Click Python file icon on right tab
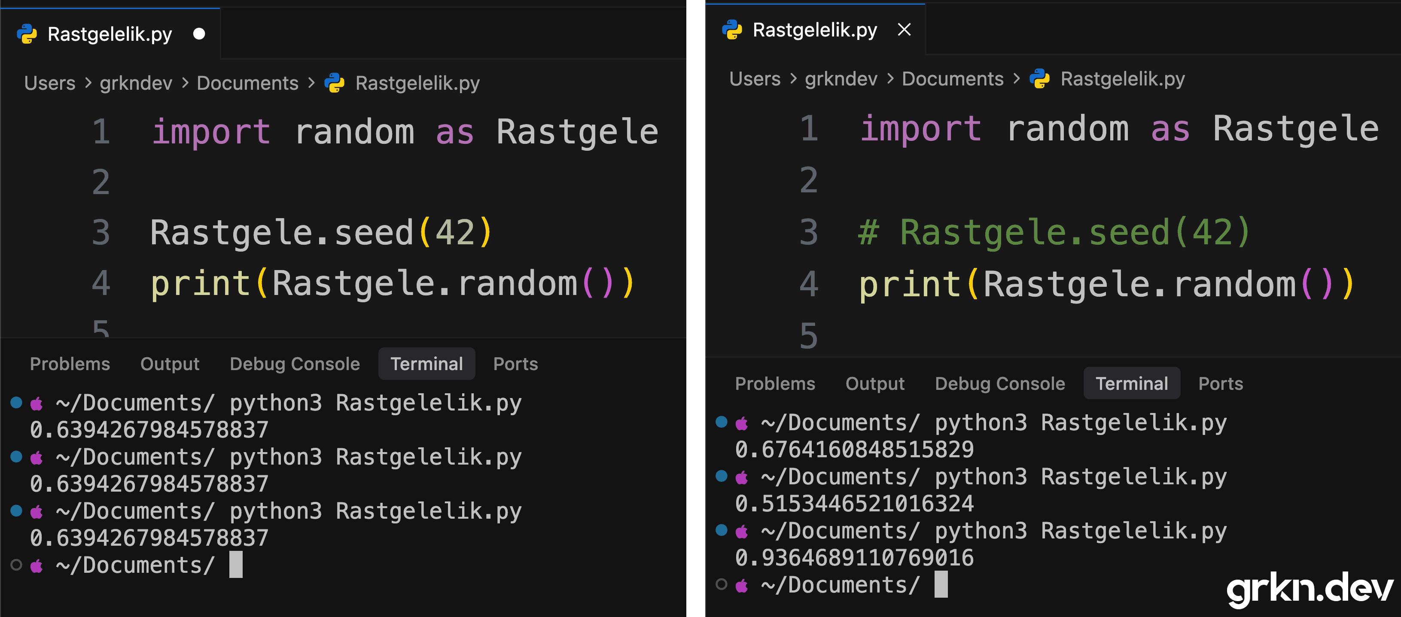The height and width of the screenshot is (617, 1401). click(x=732, y=29)
